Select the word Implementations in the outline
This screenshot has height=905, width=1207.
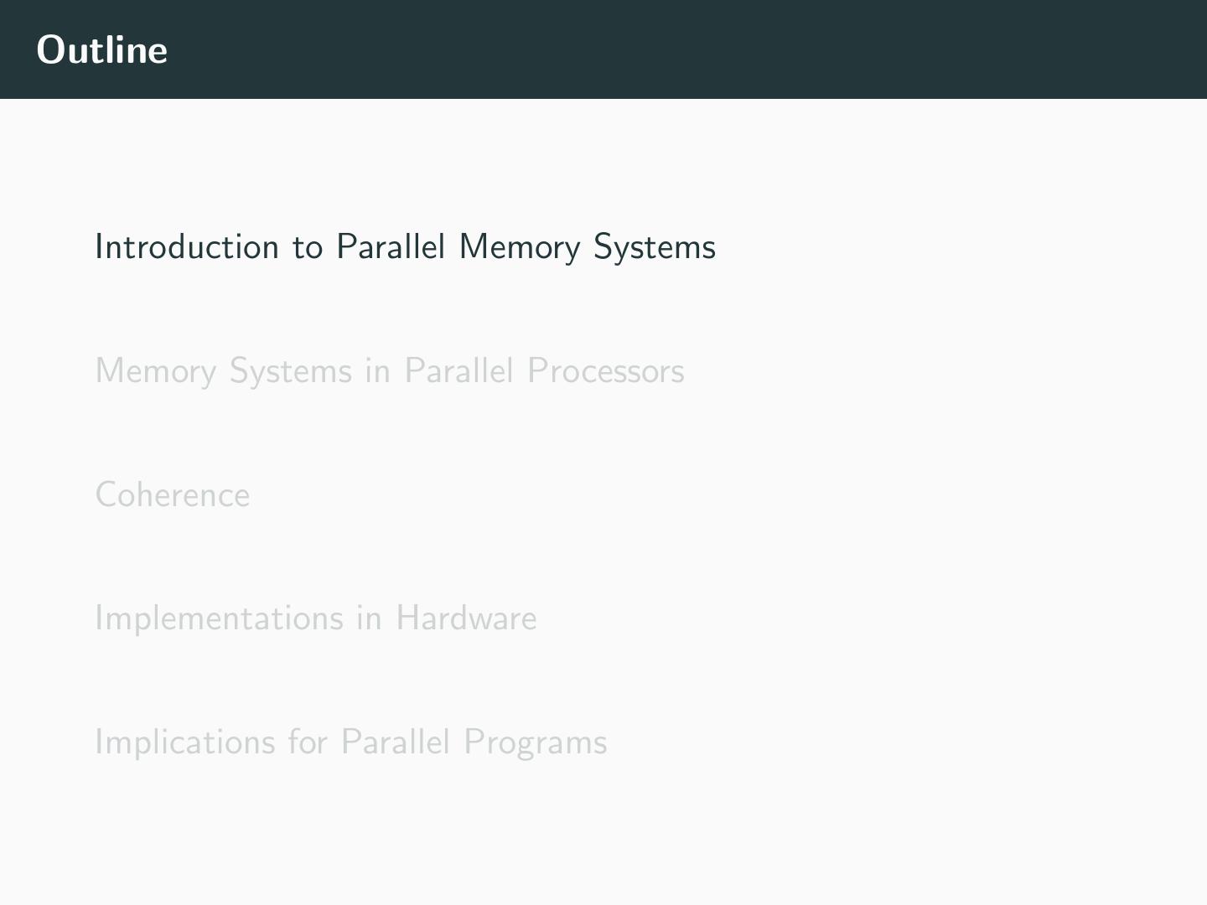pos(219,618)
